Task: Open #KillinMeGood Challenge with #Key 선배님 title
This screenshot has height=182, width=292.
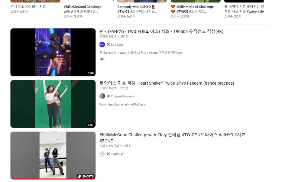Action: [172, 138]
